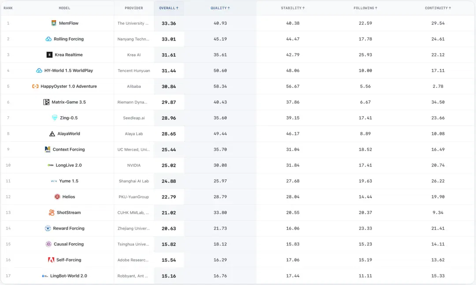Select the continuity score 34.50
The width and height of the screenshot is (476, 285).
[438, 102]
